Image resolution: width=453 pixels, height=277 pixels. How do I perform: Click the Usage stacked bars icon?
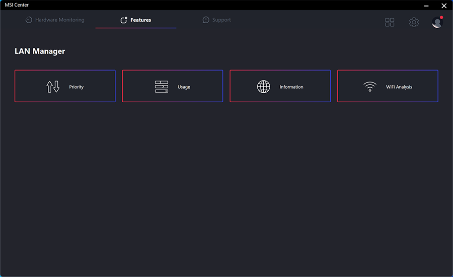tap(162, 87)
